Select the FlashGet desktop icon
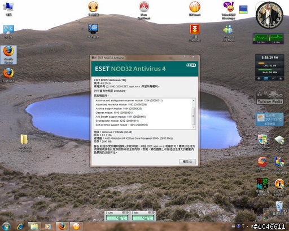 coord(195,33)
